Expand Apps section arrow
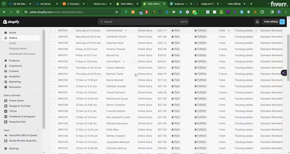 click(38, 130)
